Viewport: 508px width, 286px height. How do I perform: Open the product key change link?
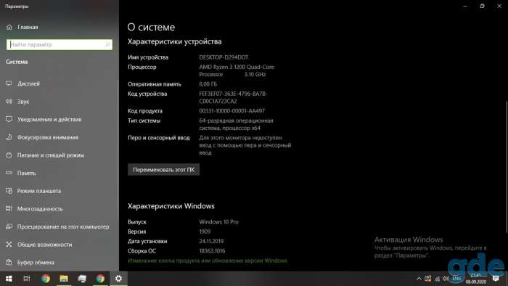208,261
